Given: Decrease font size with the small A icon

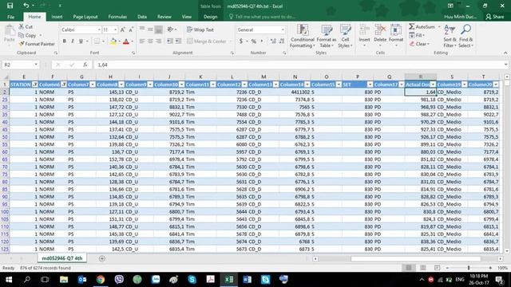Looking at the screenshot, I should (131, 29).
